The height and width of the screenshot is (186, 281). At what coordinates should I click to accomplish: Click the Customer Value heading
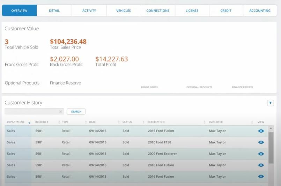pyautogui.click(x=22, y=29)
